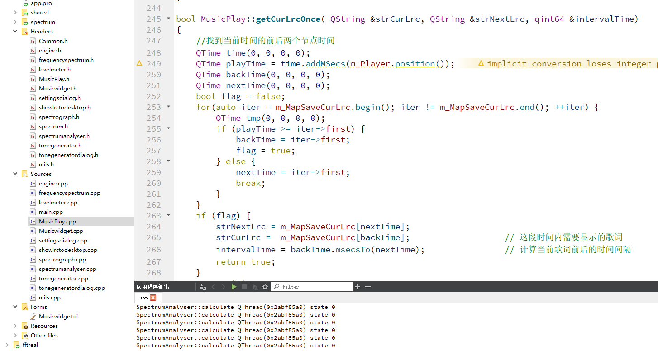This screenshot has width=658, height=351.
Task: Open Musicwidget.h header
Action: pos(57,88)
